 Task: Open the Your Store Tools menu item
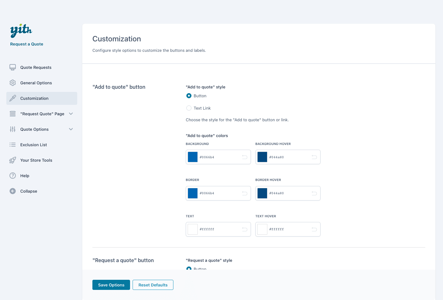[x=42, y=160]
